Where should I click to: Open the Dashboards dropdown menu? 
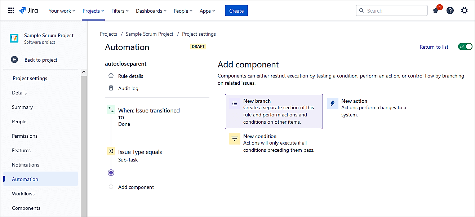(151, 11)
